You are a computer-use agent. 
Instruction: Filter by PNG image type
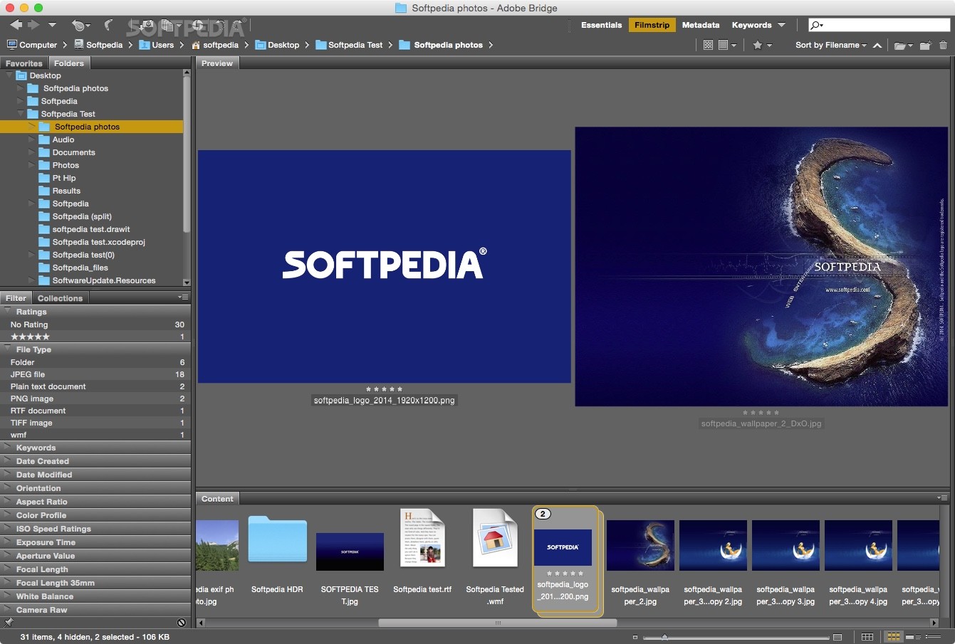pyautogui.click(x=95, y=398)
